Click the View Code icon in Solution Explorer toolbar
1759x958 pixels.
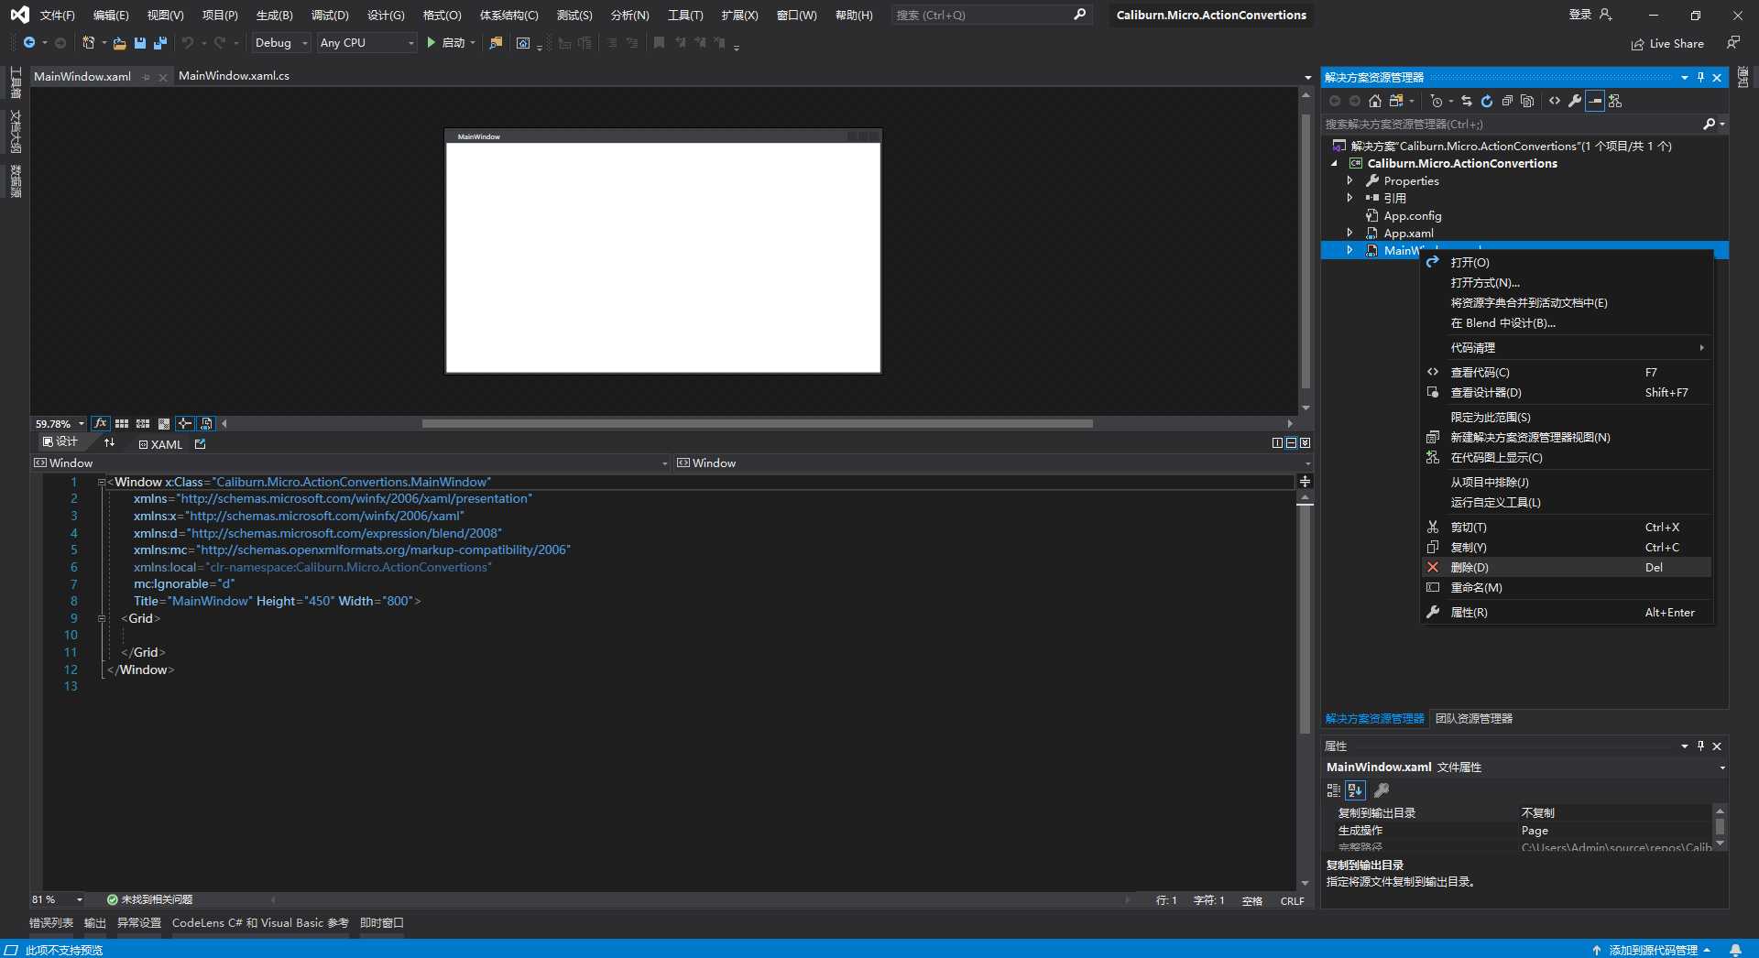tap(1555, 102)
